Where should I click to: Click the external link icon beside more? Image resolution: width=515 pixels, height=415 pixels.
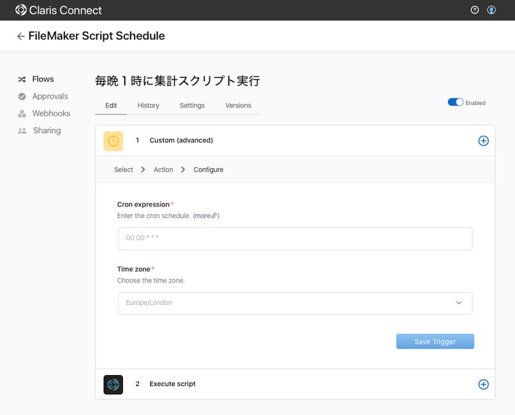[x=214, y=216]
